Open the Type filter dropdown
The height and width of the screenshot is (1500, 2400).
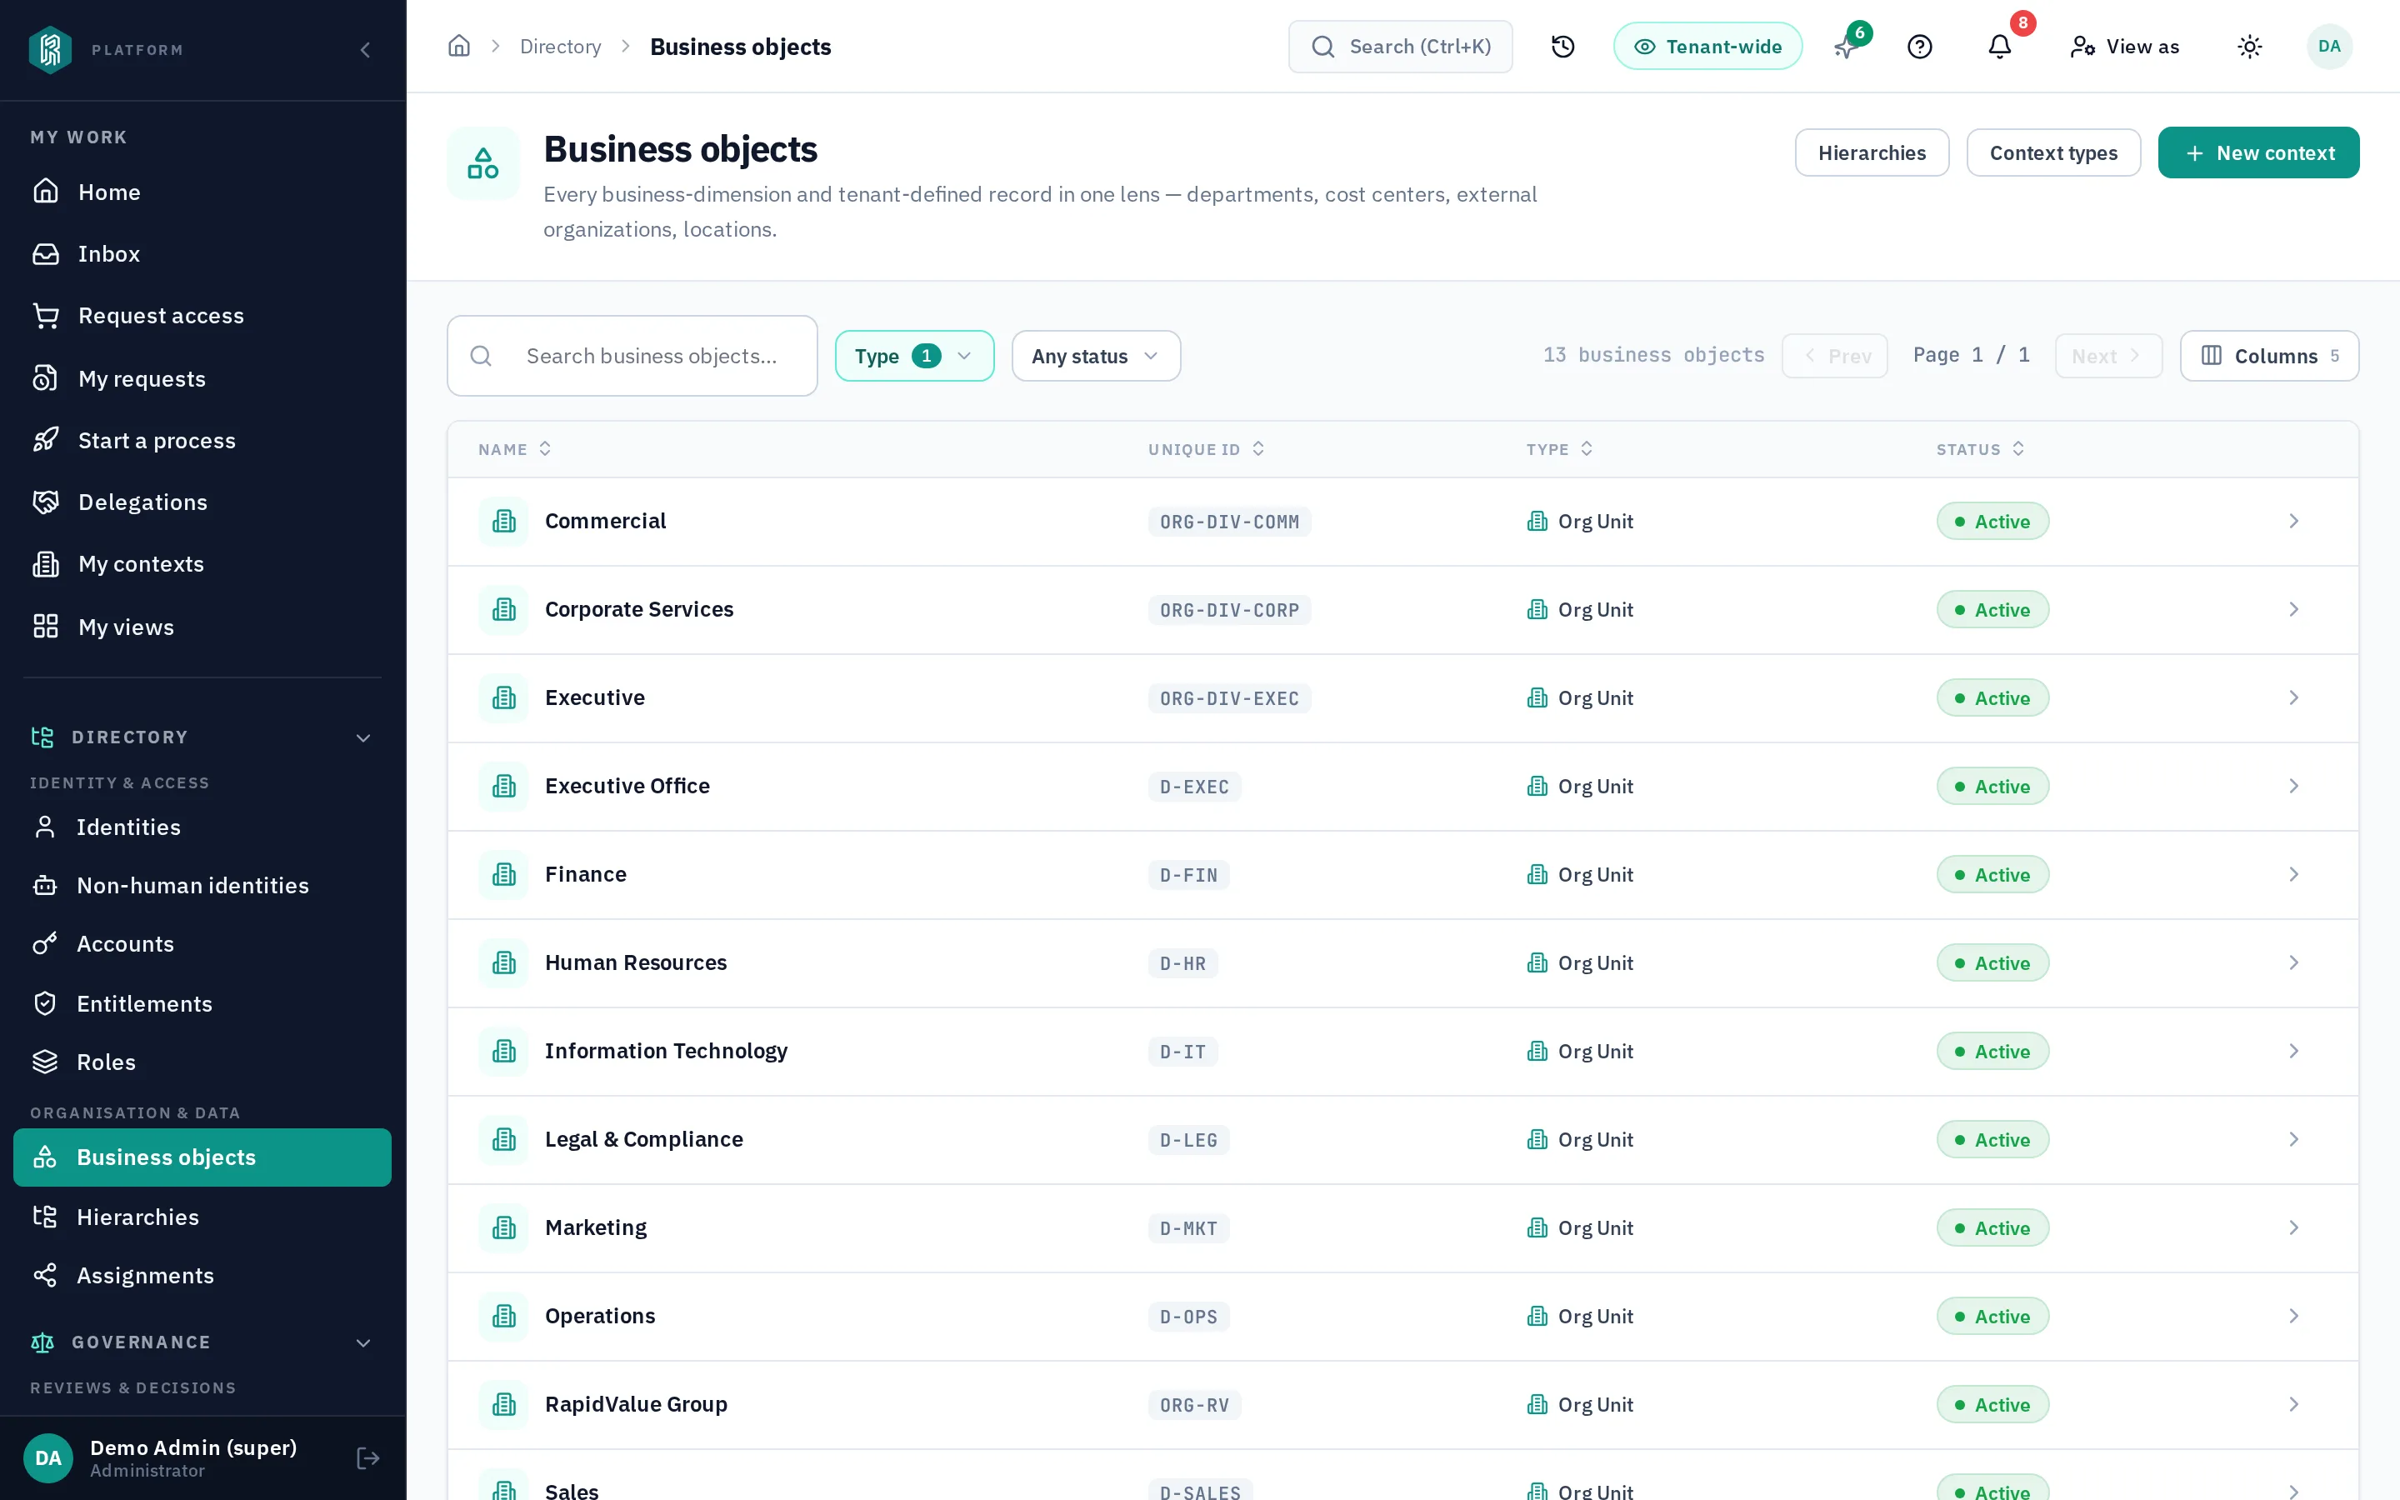914,356
